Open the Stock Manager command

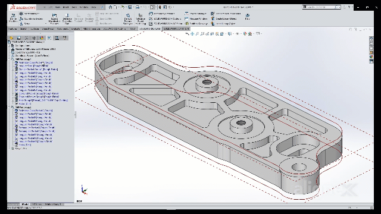click(29, 14)
